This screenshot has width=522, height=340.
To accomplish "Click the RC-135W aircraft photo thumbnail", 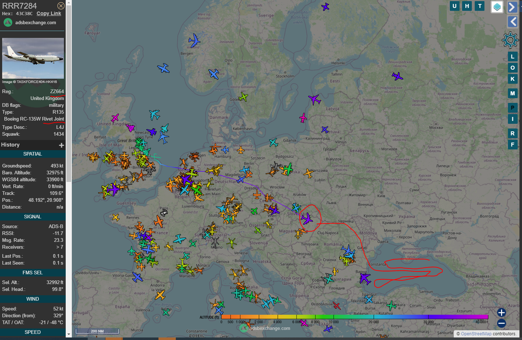I will 33,58.
